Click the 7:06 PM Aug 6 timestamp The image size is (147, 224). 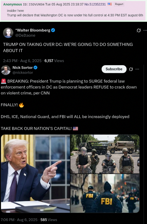click(x=19, y=220)
